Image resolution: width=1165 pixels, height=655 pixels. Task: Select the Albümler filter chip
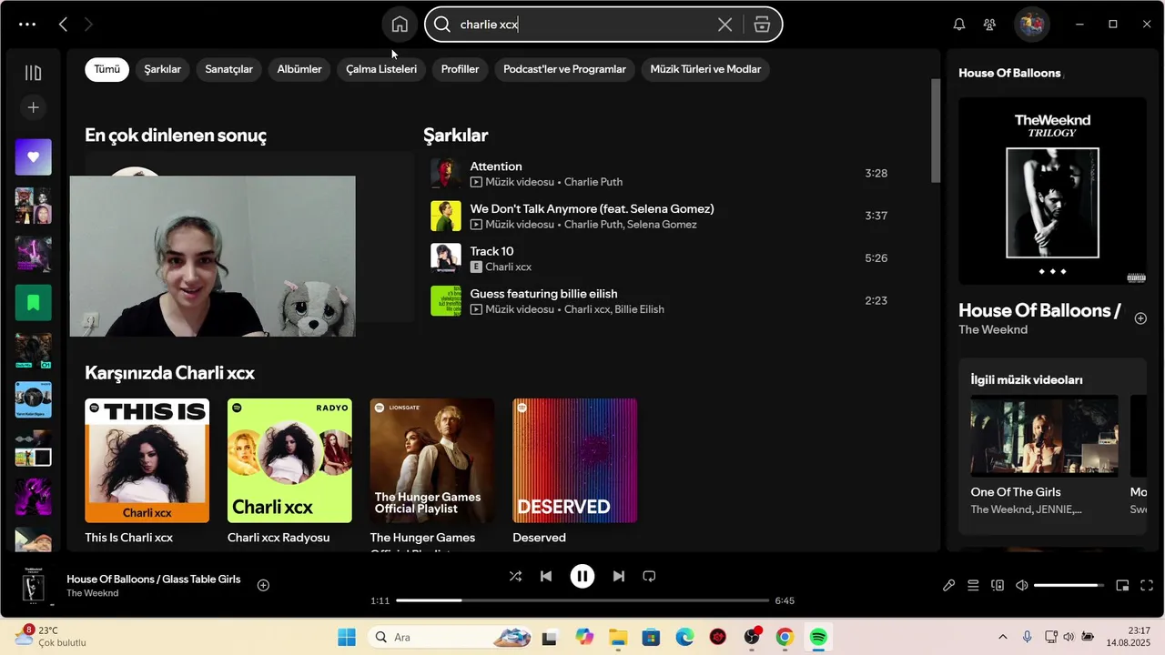click(299, 69)
